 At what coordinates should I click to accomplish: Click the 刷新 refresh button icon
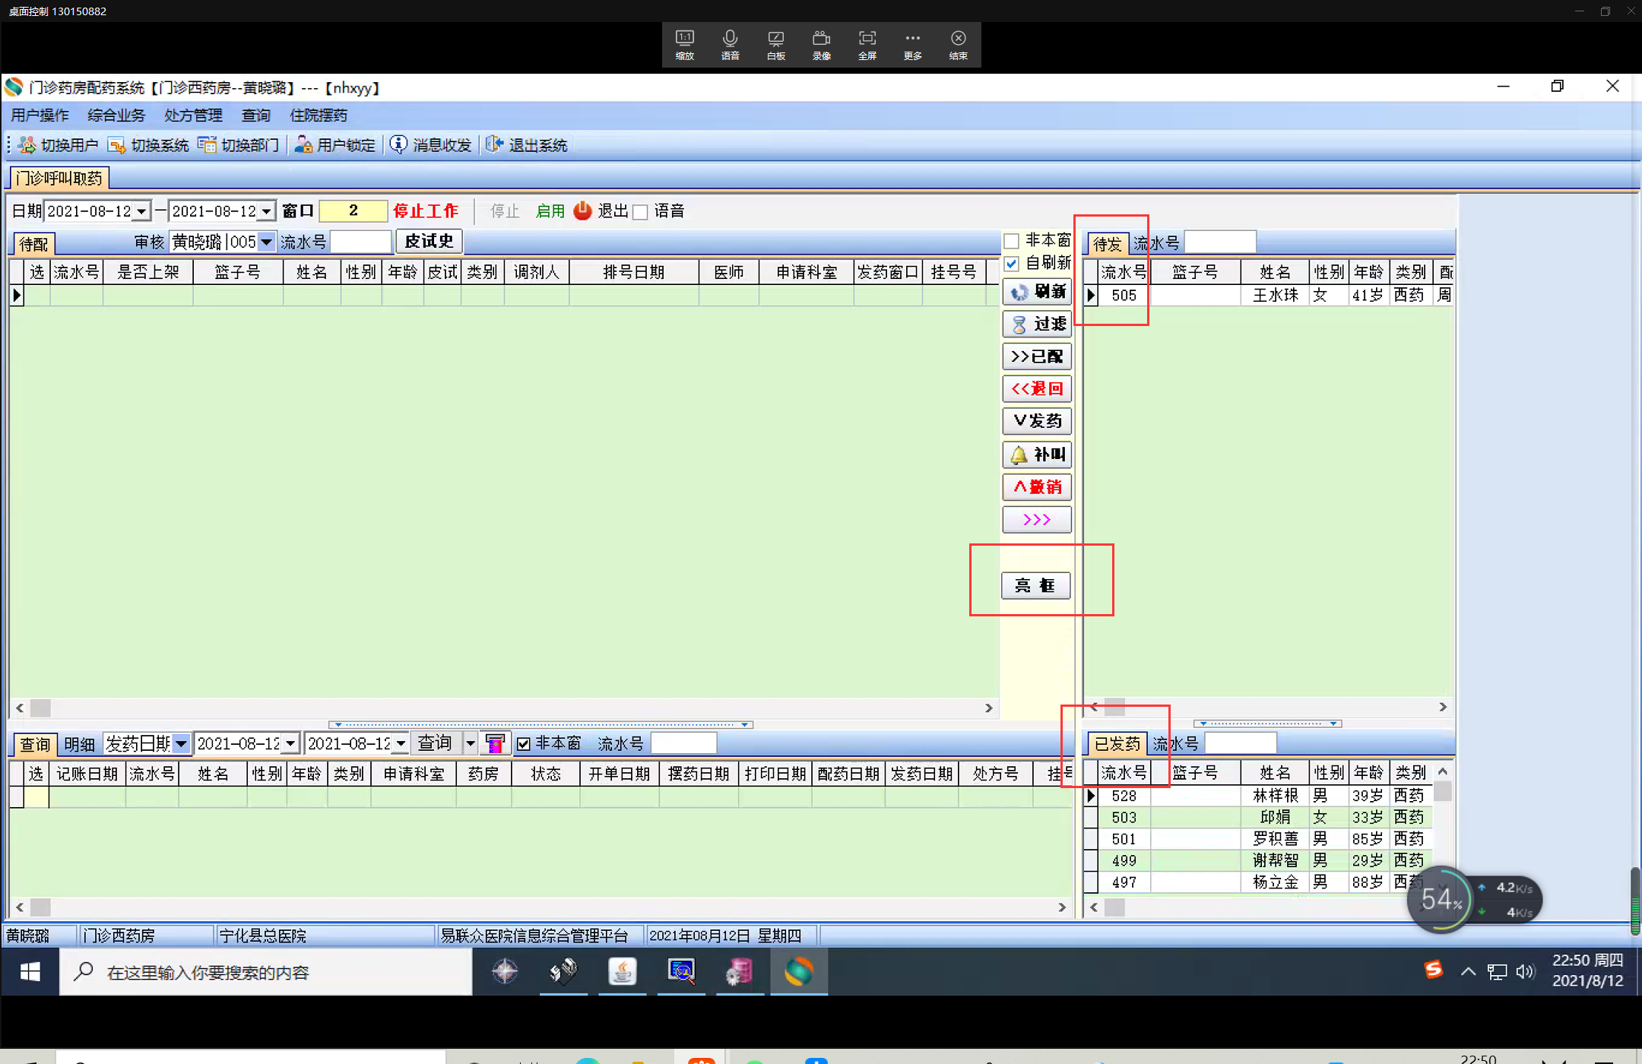(x=1019, y=292)
